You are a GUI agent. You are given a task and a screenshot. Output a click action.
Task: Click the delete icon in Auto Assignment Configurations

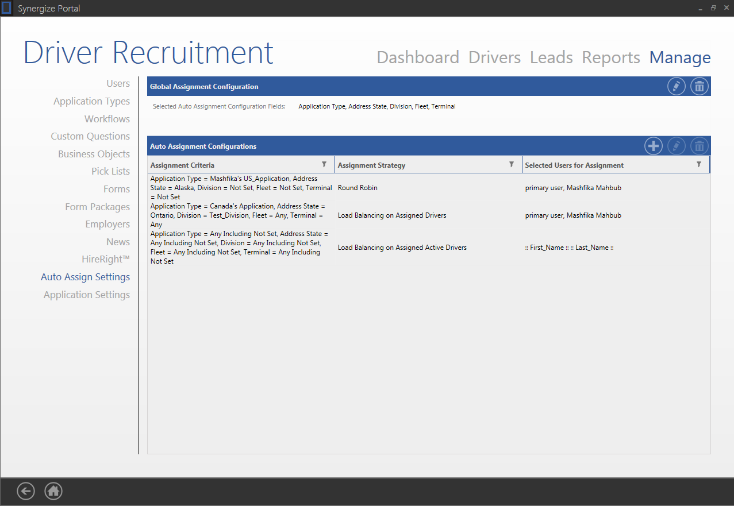[x=699, y=146]
